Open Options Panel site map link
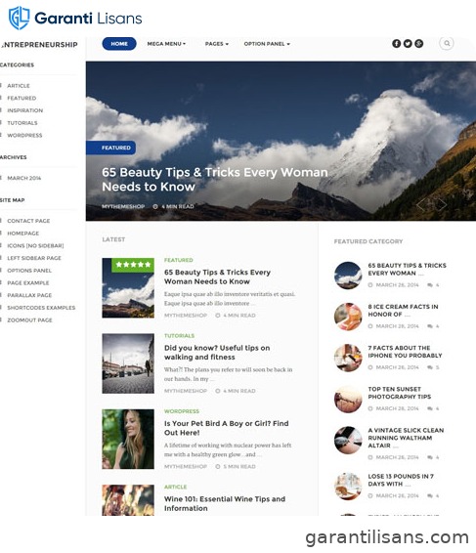The width and height of the screenshot is (476, 553). (x=29, y=271)
